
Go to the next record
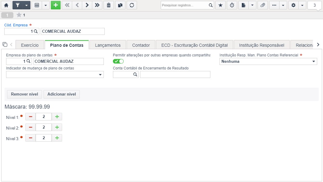[87, 5]
